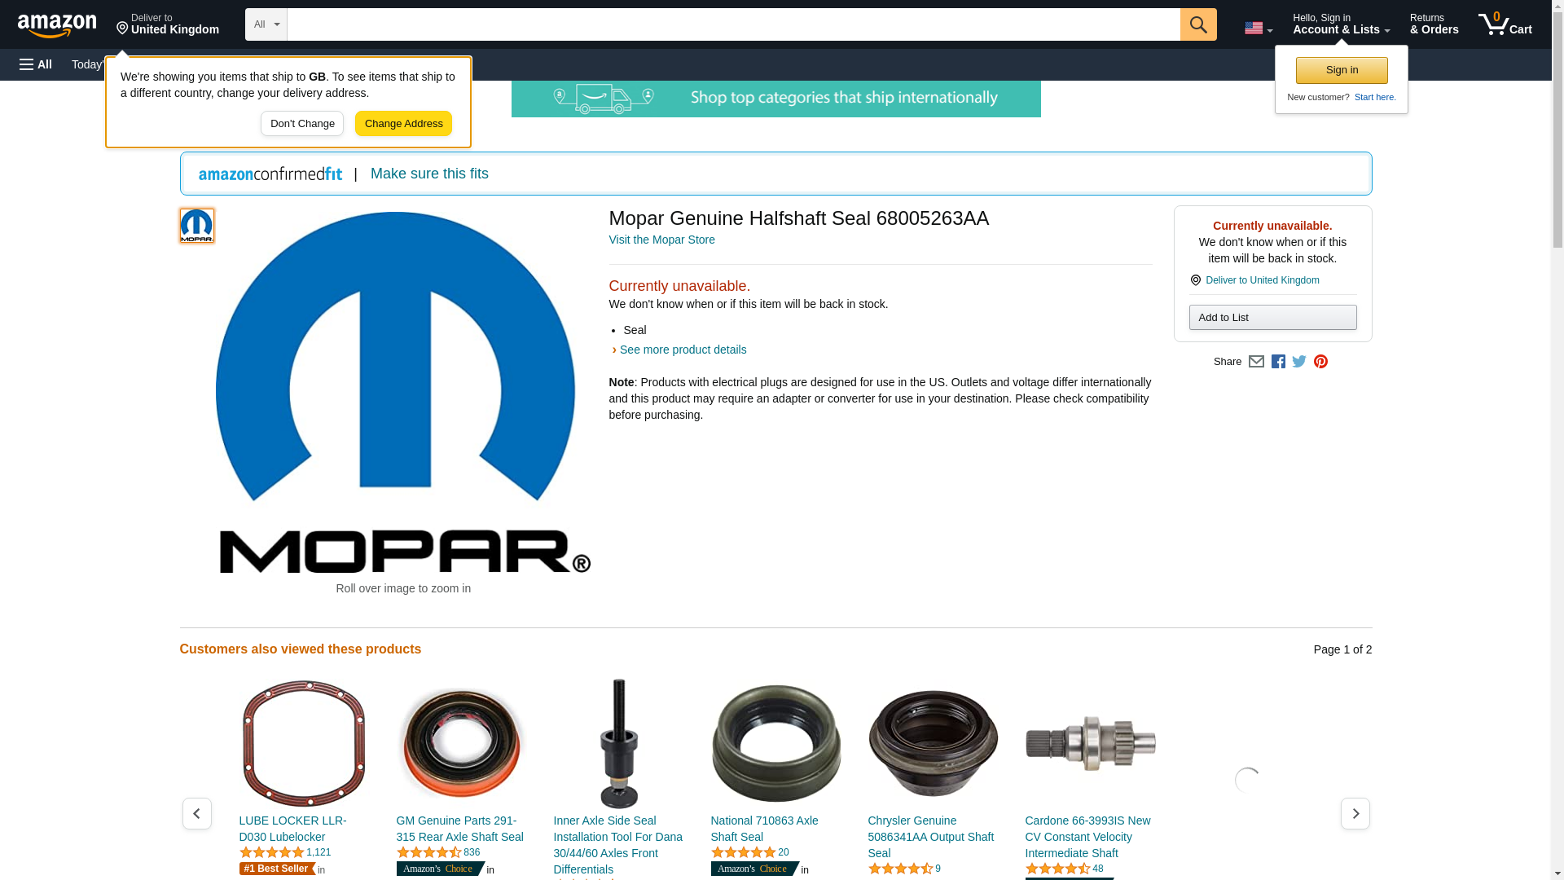Share via email envelope icon
1564x880 pixels.
click(x=1256, y=362)
